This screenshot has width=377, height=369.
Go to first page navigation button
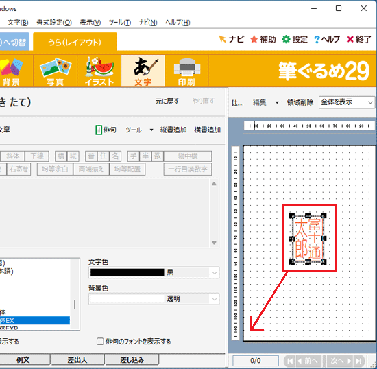(x=290, y=361)
